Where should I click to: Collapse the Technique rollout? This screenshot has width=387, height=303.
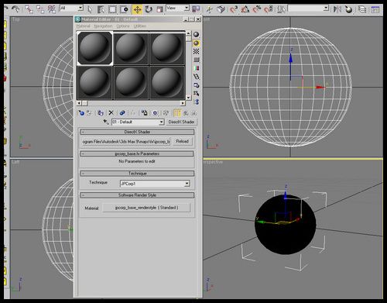click(x=137, y=174)
